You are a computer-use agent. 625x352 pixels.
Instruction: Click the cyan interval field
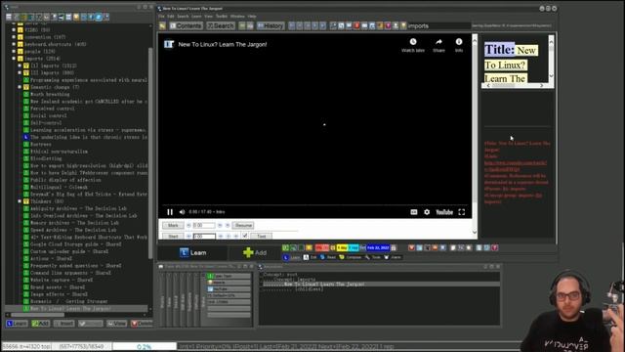[354, 247]
